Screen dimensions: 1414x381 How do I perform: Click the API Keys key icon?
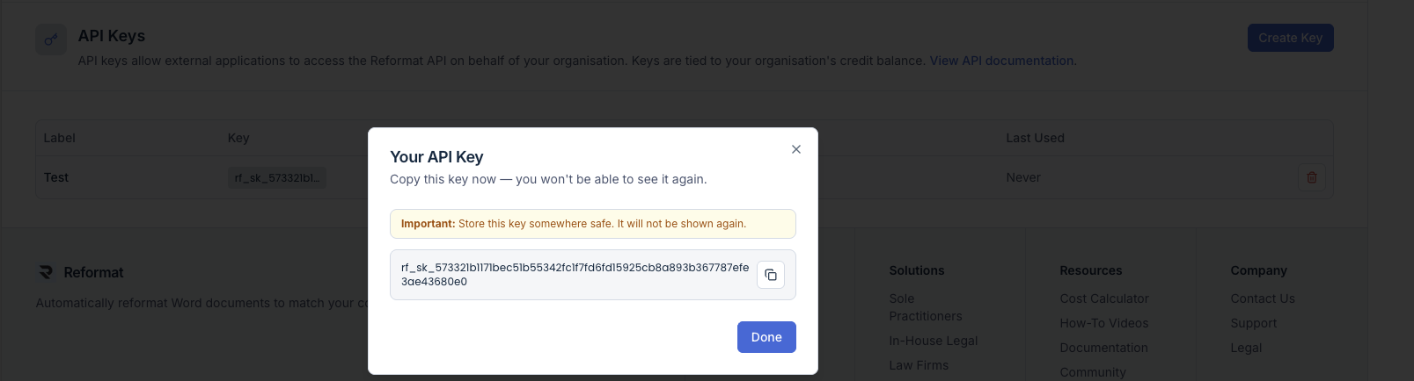51,40
